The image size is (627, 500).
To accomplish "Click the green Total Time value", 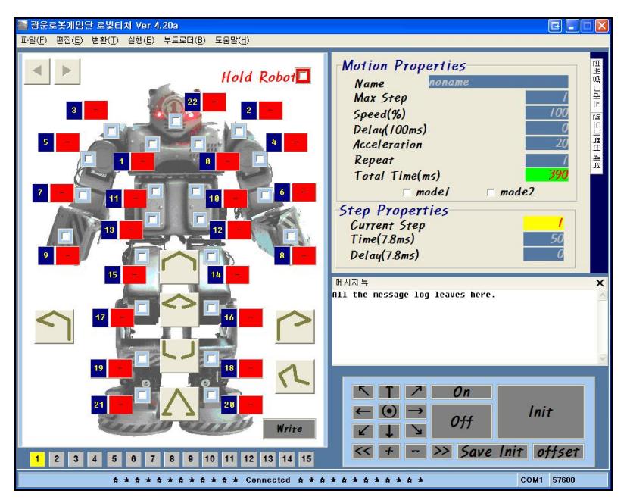I will [x=547, y=175].
